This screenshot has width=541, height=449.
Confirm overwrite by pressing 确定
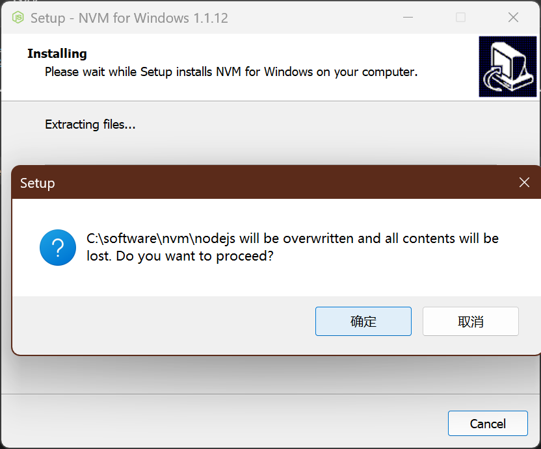(363, 321)
